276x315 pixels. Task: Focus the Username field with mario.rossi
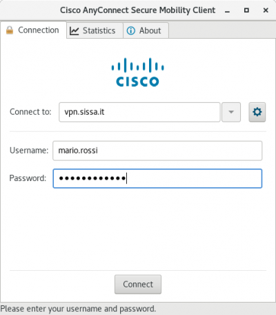157,151
